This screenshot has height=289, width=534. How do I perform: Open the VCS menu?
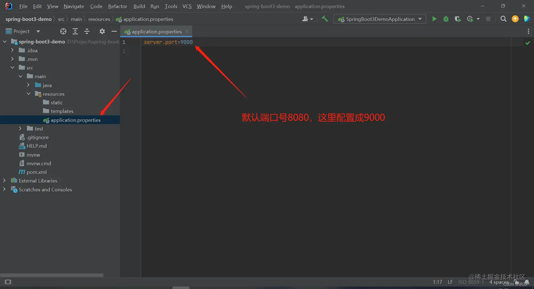(187, 6)
